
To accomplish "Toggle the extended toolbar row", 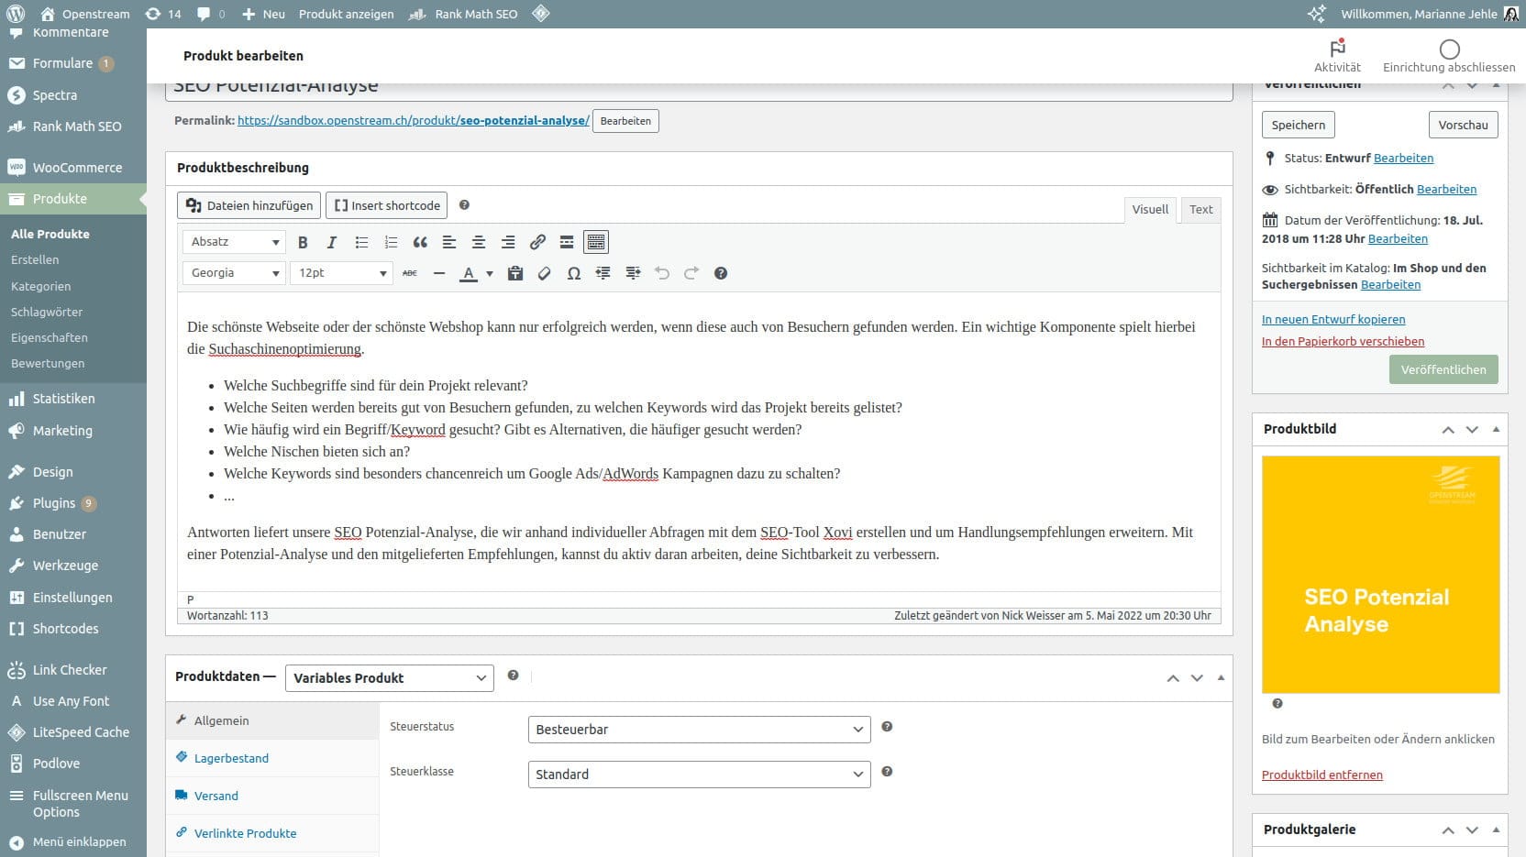I will 596,242.
